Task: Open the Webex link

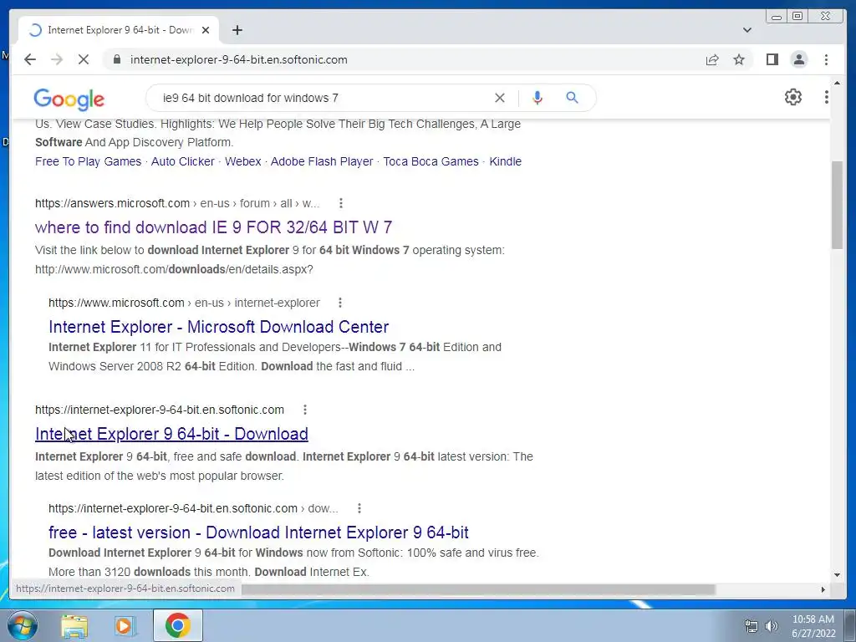Action: (x=243, y=161)
